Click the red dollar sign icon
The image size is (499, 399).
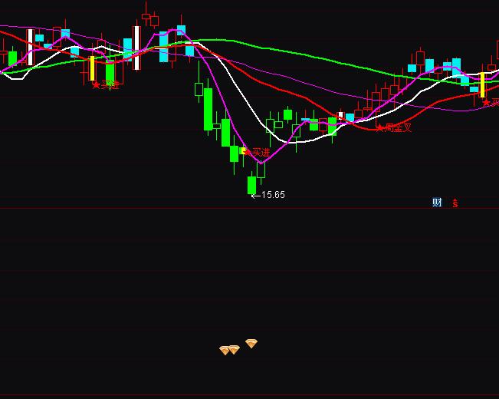coord(455,203)
